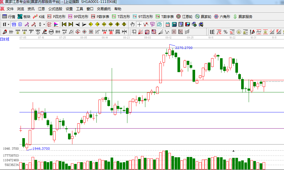This screenshot has height=170, width=284.
Task: Toggle the pink flag marker button
Action: pos(56,24)
